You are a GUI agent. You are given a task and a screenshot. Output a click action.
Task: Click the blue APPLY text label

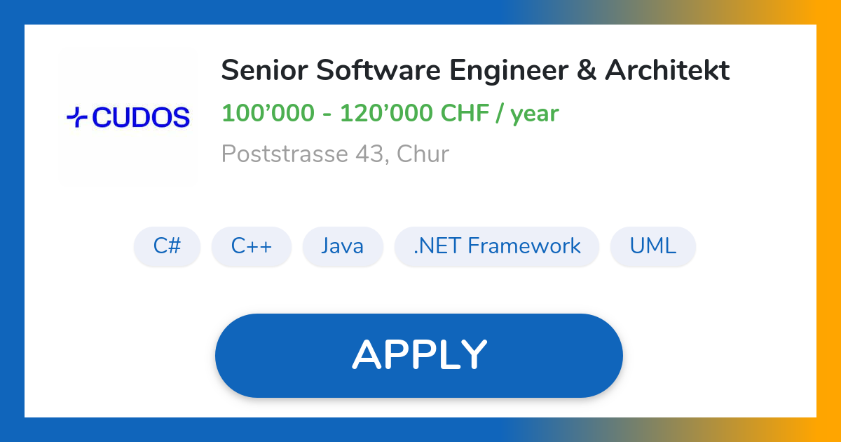tap(419, 355)
